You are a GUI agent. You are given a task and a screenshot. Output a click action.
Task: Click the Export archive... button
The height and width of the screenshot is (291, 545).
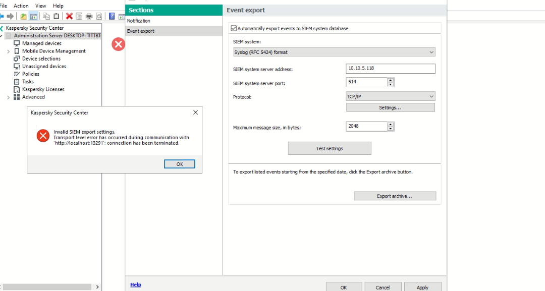tap(395, 196)
